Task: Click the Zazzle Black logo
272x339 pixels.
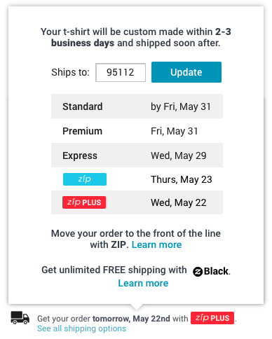Action: pyautogui.click(x=211, y=271)
